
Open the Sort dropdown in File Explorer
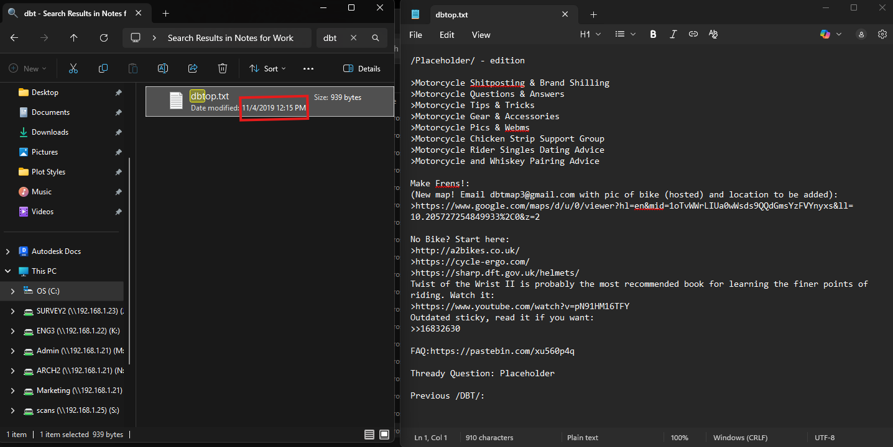pos(267,68)
